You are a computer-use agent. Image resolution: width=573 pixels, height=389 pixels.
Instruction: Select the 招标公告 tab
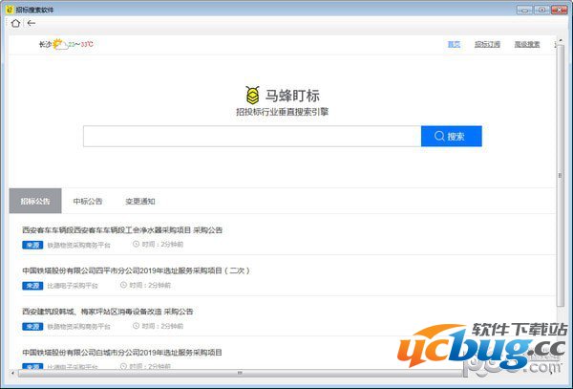pos(35,201)
